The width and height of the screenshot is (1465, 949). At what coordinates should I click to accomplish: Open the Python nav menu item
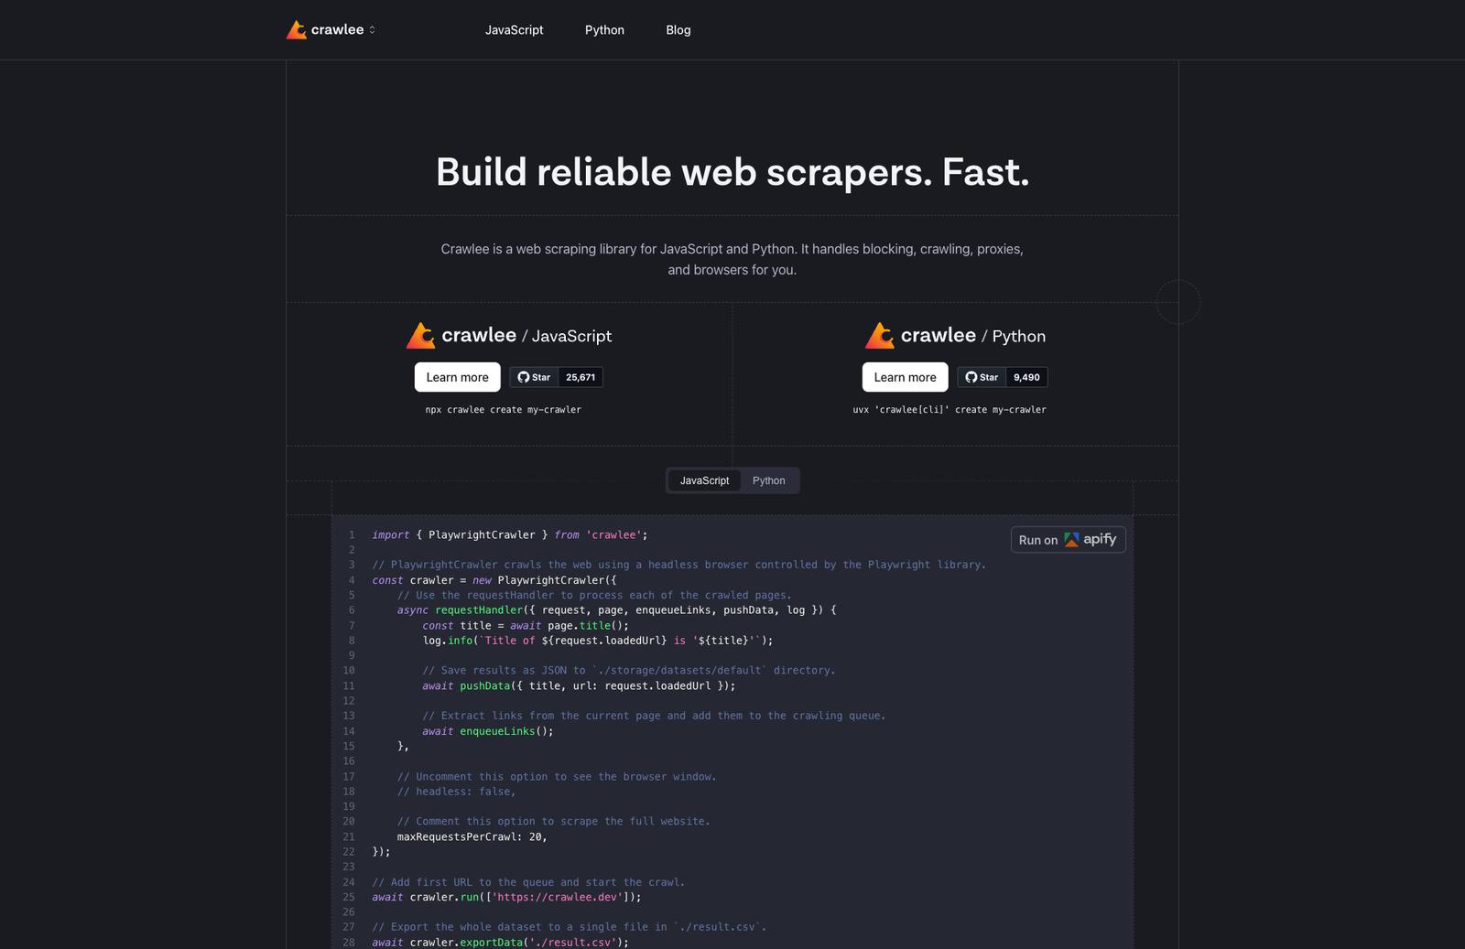[604, 30]
